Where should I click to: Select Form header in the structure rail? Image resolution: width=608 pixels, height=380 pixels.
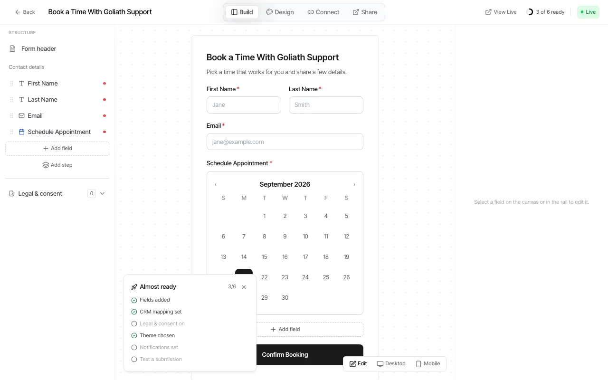[57, 48]
